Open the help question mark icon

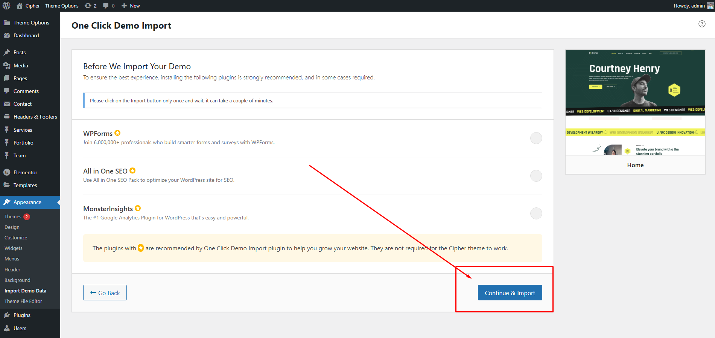702,24
